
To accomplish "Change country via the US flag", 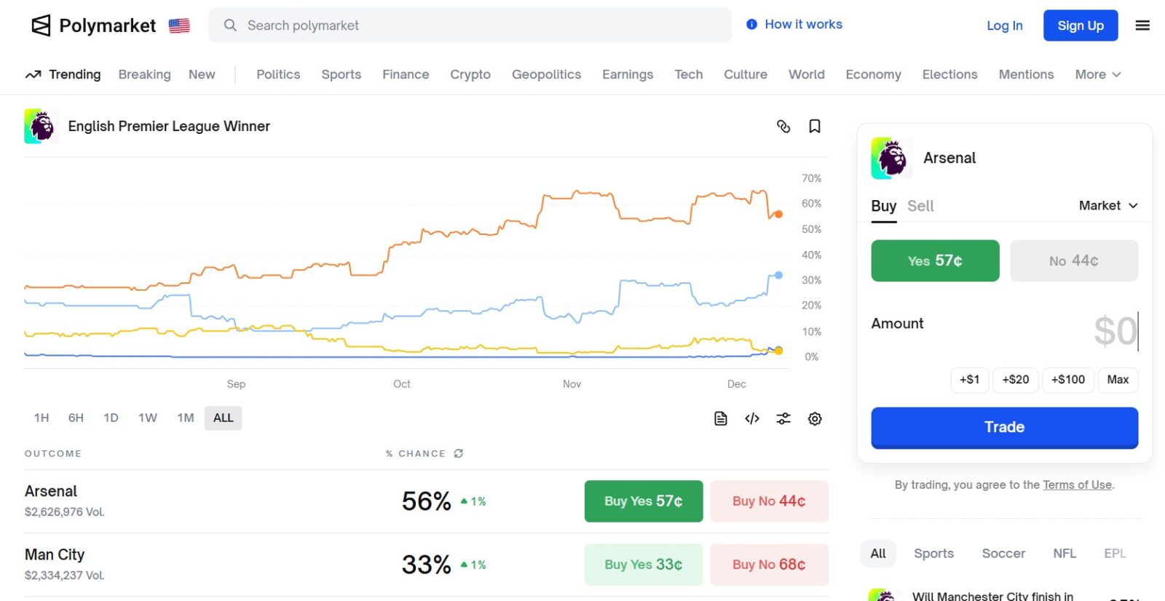I will click(179, 25).
